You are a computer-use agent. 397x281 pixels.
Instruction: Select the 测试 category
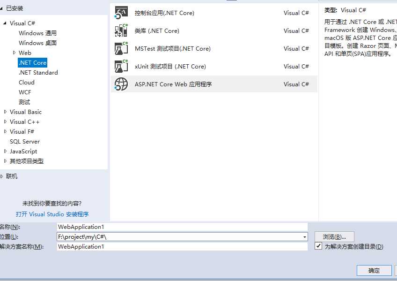click(x=24, y=102)
